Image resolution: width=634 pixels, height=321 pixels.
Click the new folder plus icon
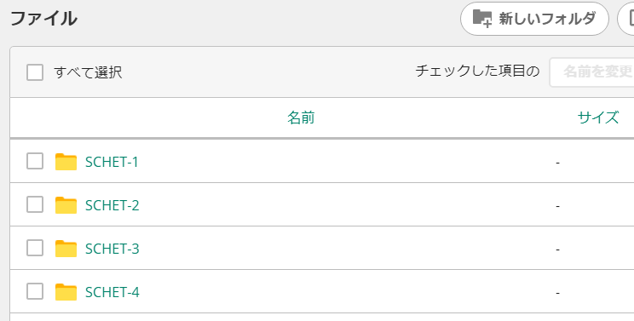[x=482, y=19]
